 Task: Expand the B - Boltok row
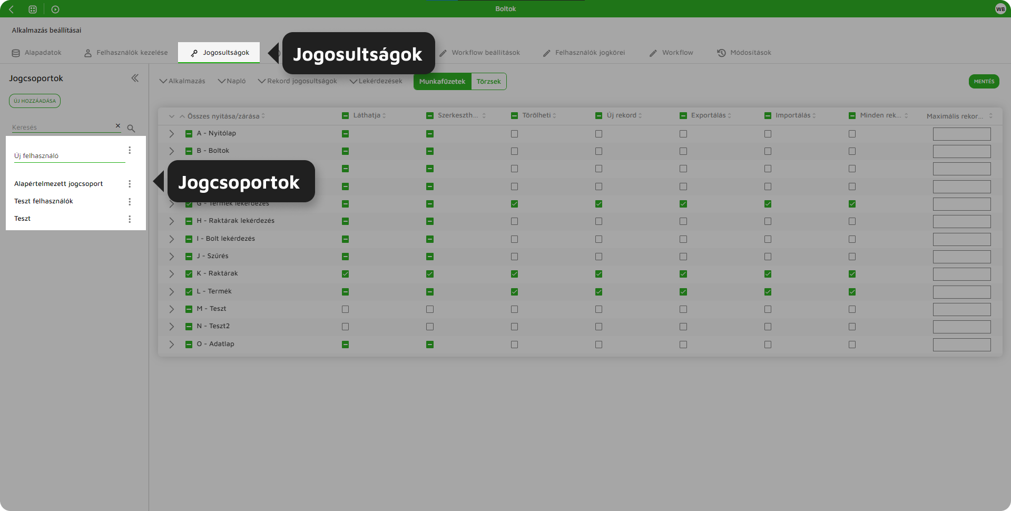[x=171, y=151]
